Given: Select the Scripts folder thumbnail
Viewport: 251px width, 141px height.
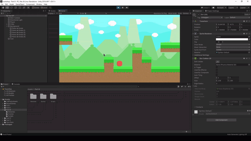Looking at the screenshot, I should [x=53, y=97].
